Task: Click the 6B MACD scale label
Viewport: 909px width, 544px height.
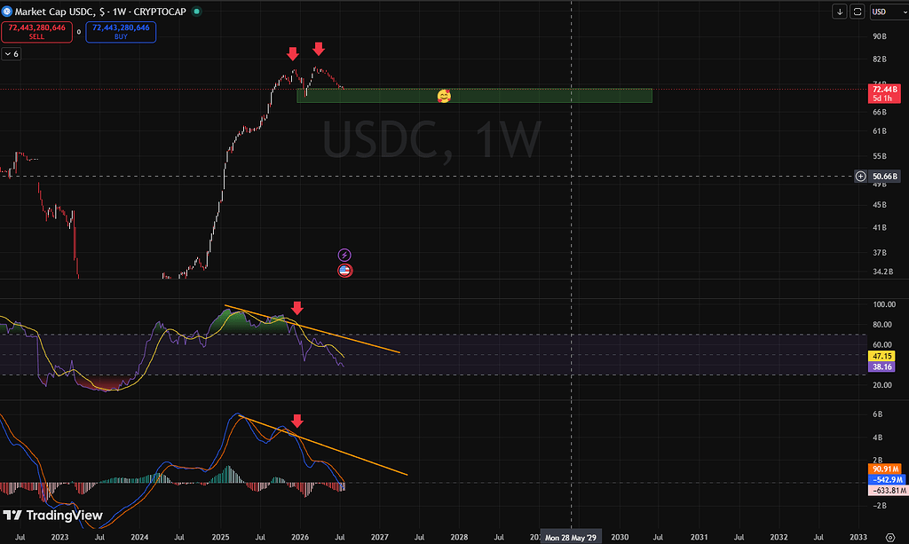Action: tap(877, 414)
